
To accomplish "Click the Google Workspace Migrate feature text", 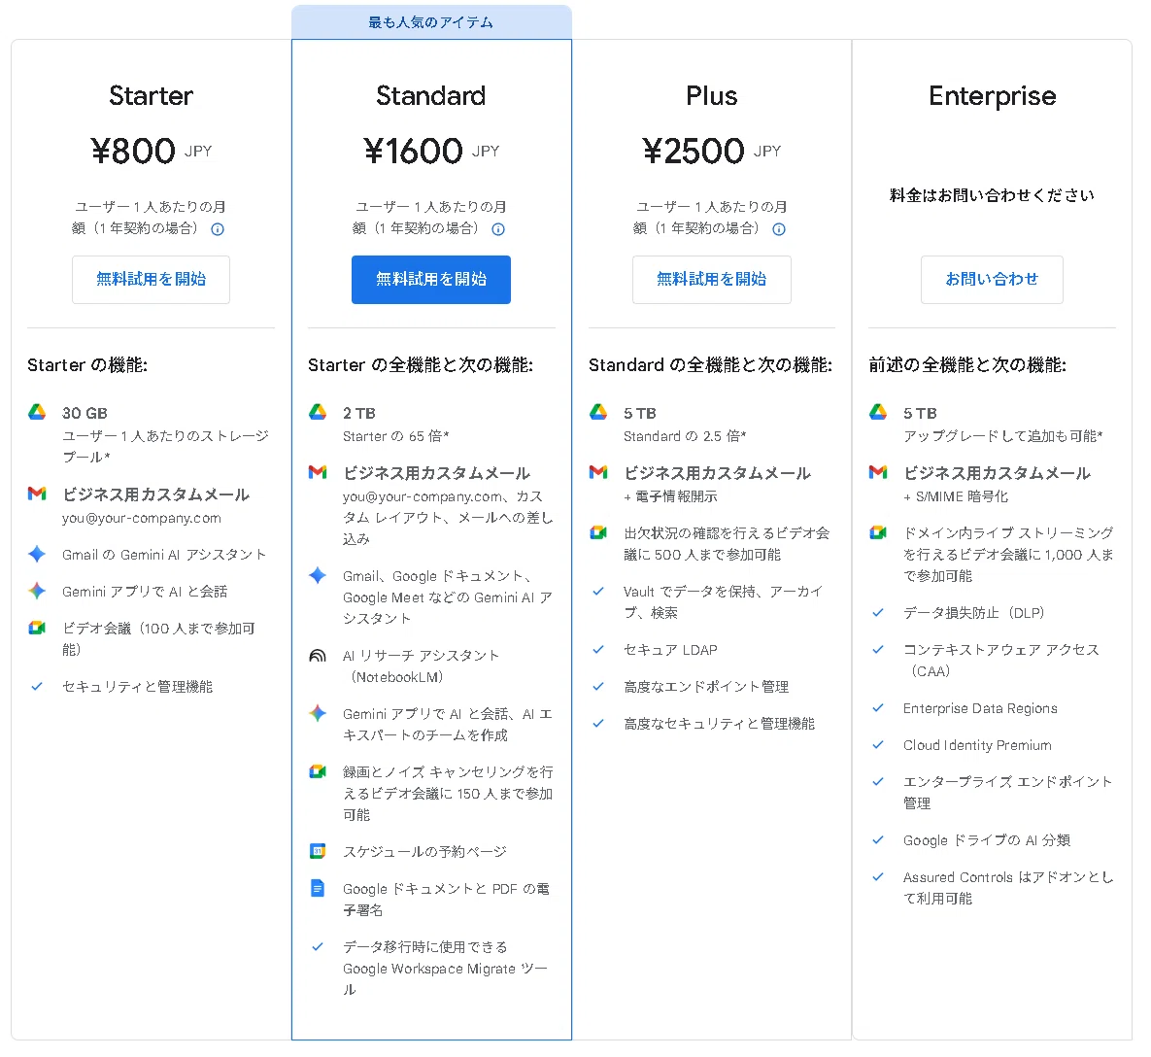I will 445,969.
